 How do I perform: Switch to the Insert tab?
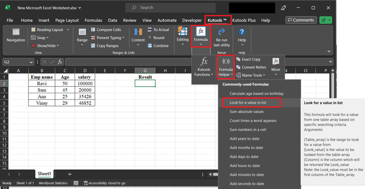tap(44, 20)
